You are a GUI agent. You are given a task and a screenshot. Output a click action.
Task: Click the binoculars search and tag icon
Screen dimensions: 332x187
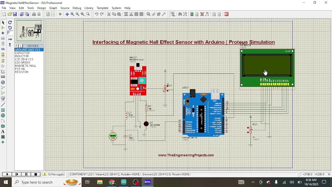click(180, 14)
